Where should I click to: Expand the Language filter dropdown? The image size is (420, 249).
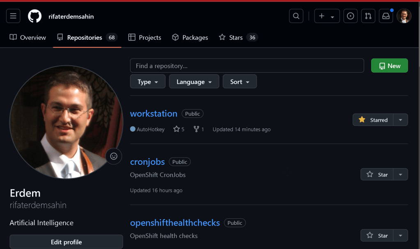pyautogui.click(x=194, y=81)
